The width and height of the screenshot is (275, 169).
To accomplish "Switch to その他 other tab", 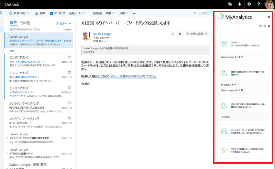I will coord(25,23).
